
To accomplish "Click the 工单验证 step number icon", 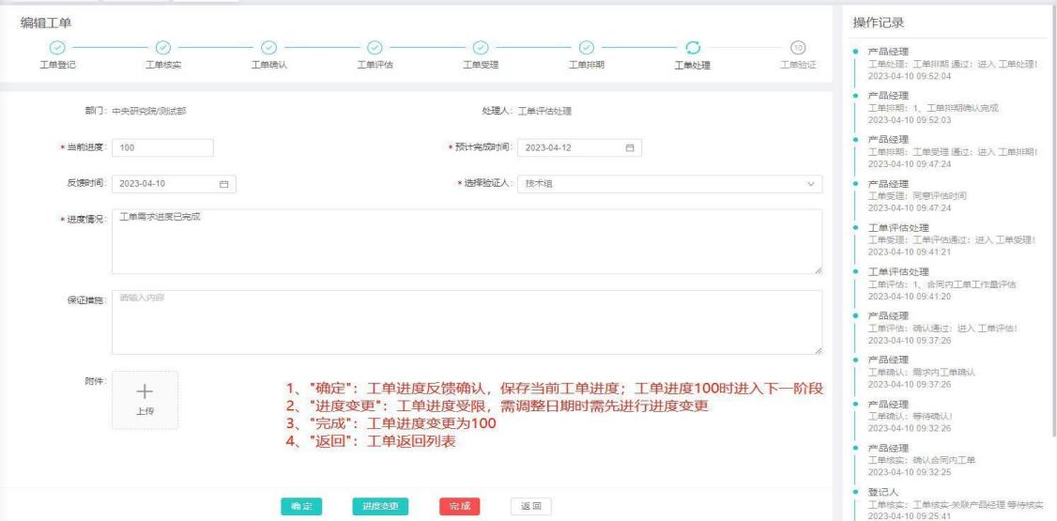I will [798, 47].
